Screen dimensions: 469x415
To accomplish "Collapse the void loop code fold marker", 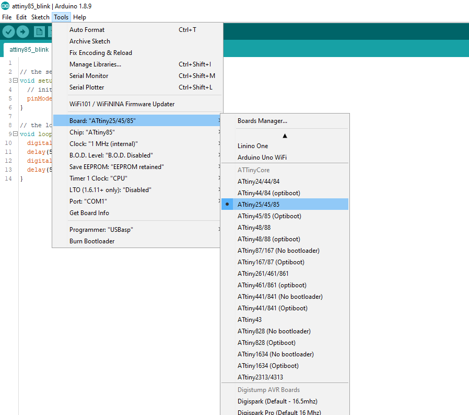I will [15, 133].
